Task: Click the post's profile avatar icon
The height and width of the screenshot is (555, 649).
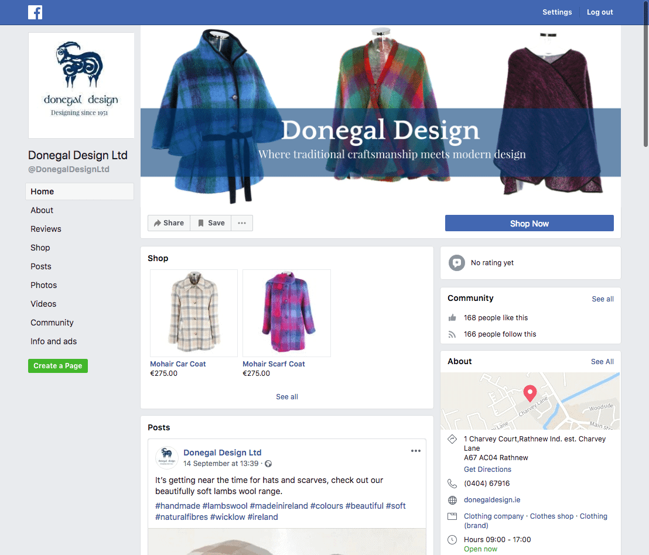Action: (166, 457)
